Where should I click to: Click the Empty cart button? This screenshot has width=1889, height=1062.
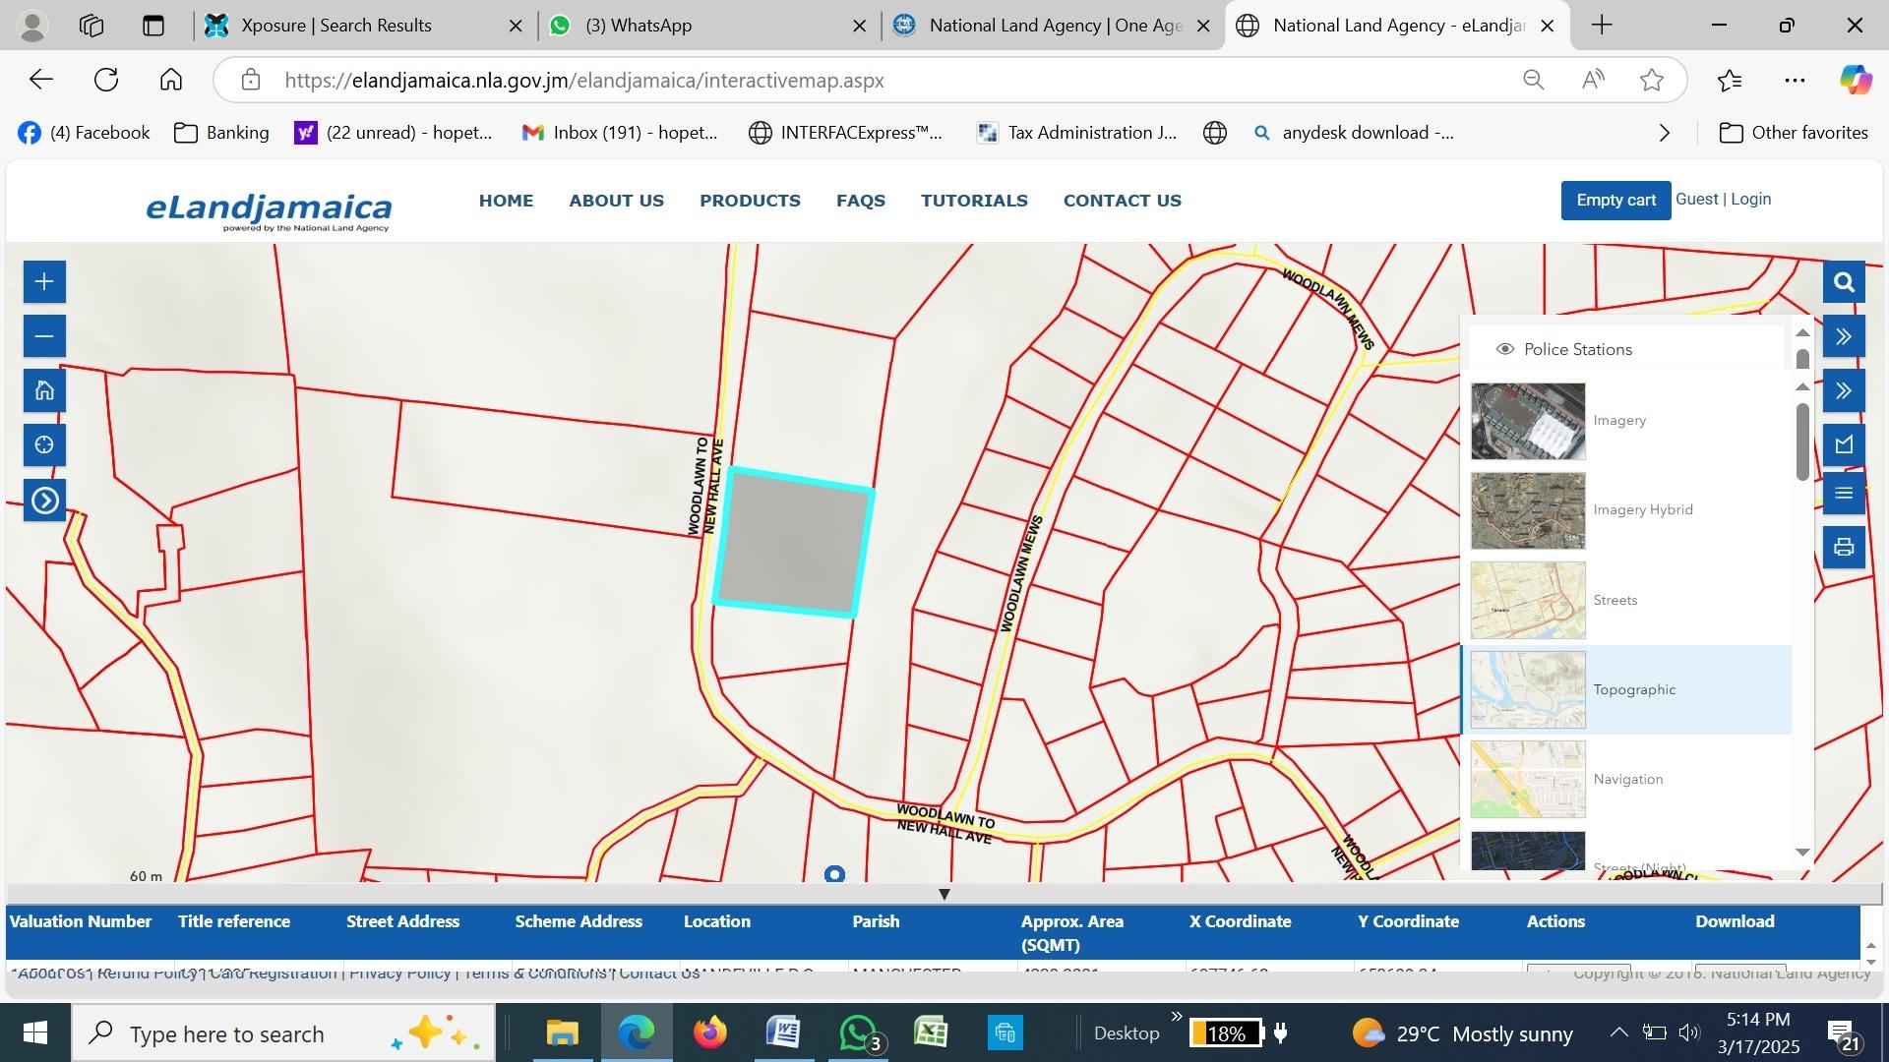tap(1615, 200)
